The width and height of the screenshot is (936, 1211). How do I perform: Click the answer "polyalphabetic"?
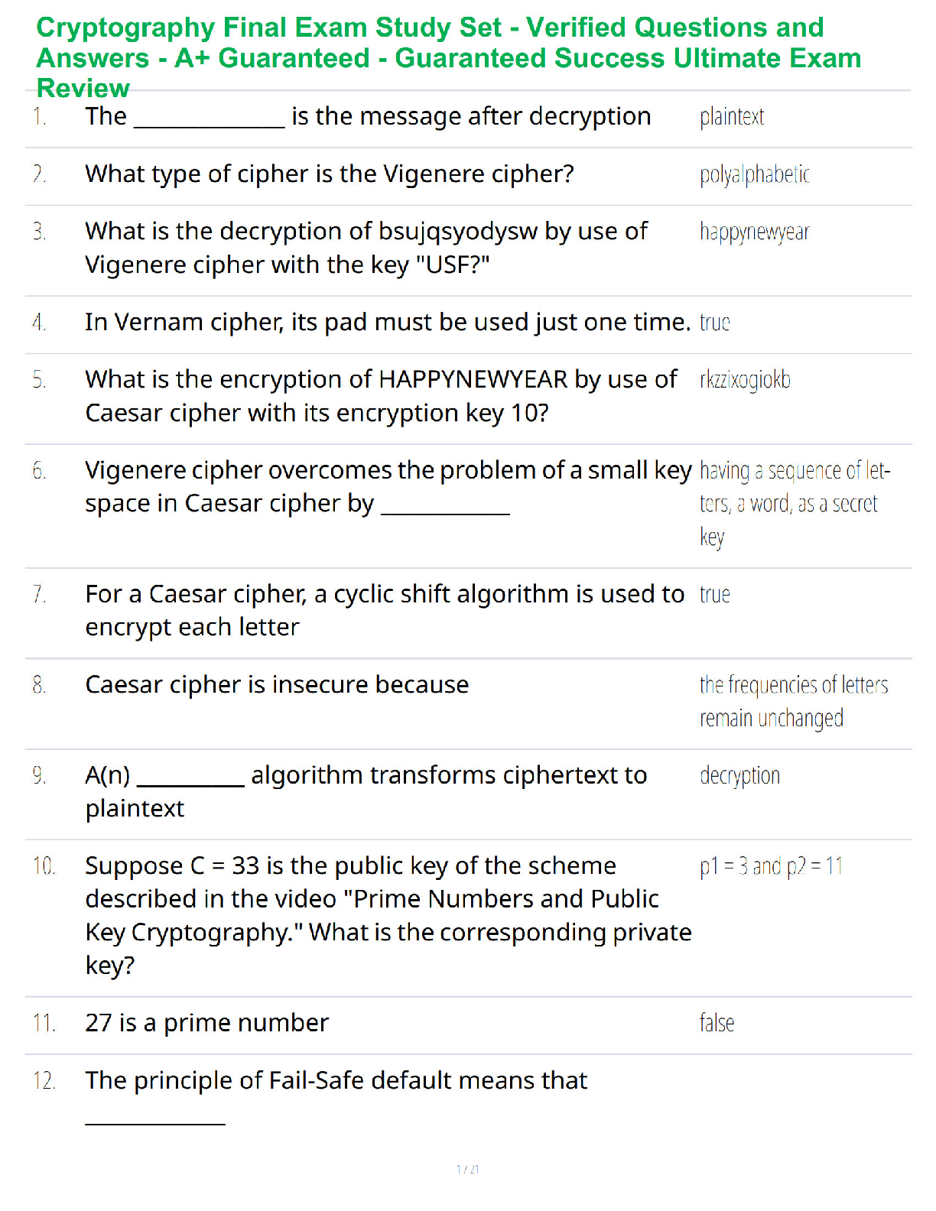[x=754, y=175]
